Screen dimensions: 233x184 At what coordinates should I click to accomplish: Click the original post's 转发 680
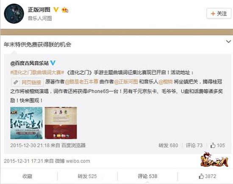point(168,145)
